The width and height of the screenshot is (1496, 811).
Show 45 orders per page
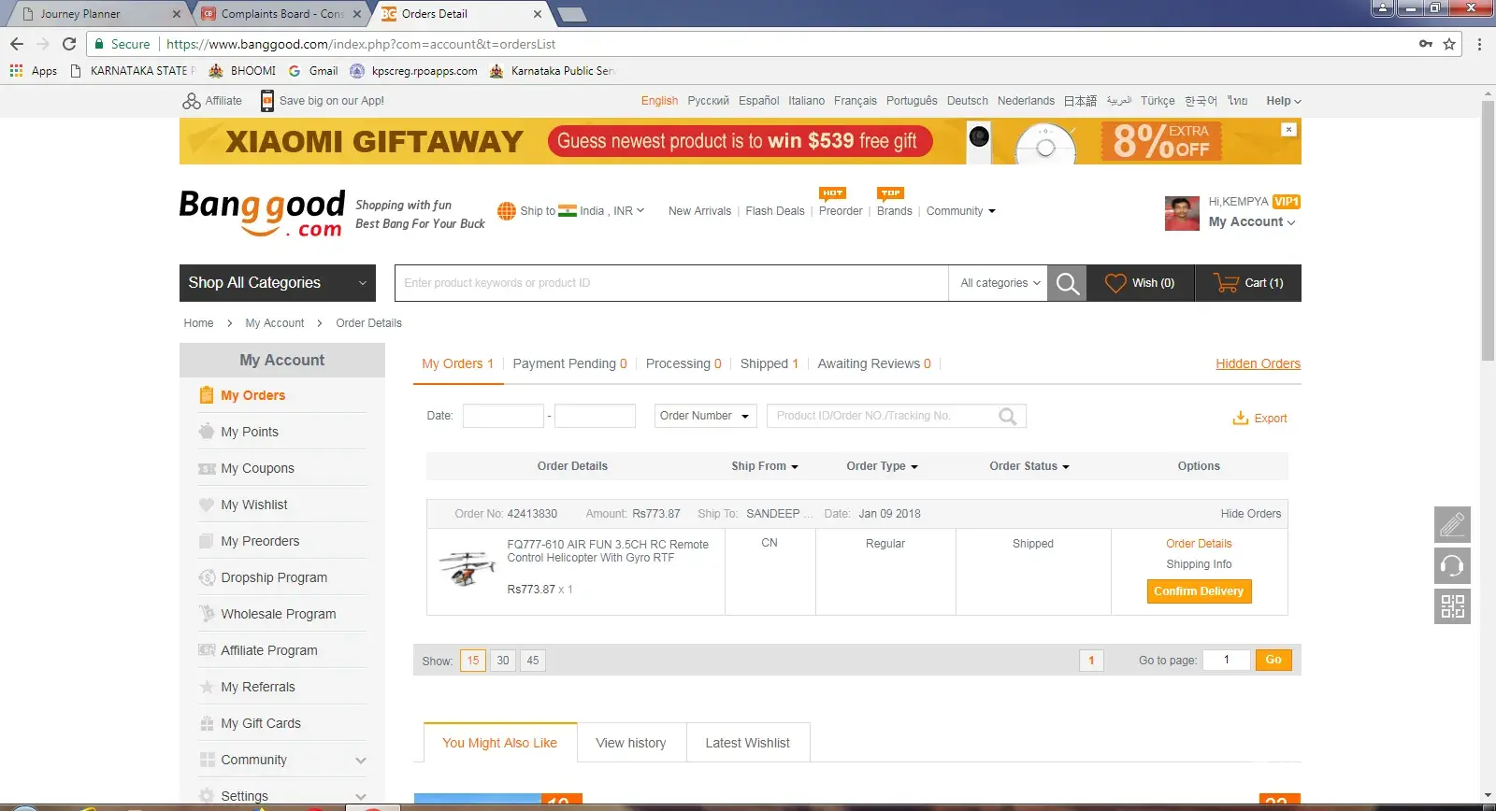pyautogui.click(x=533, y=661)
